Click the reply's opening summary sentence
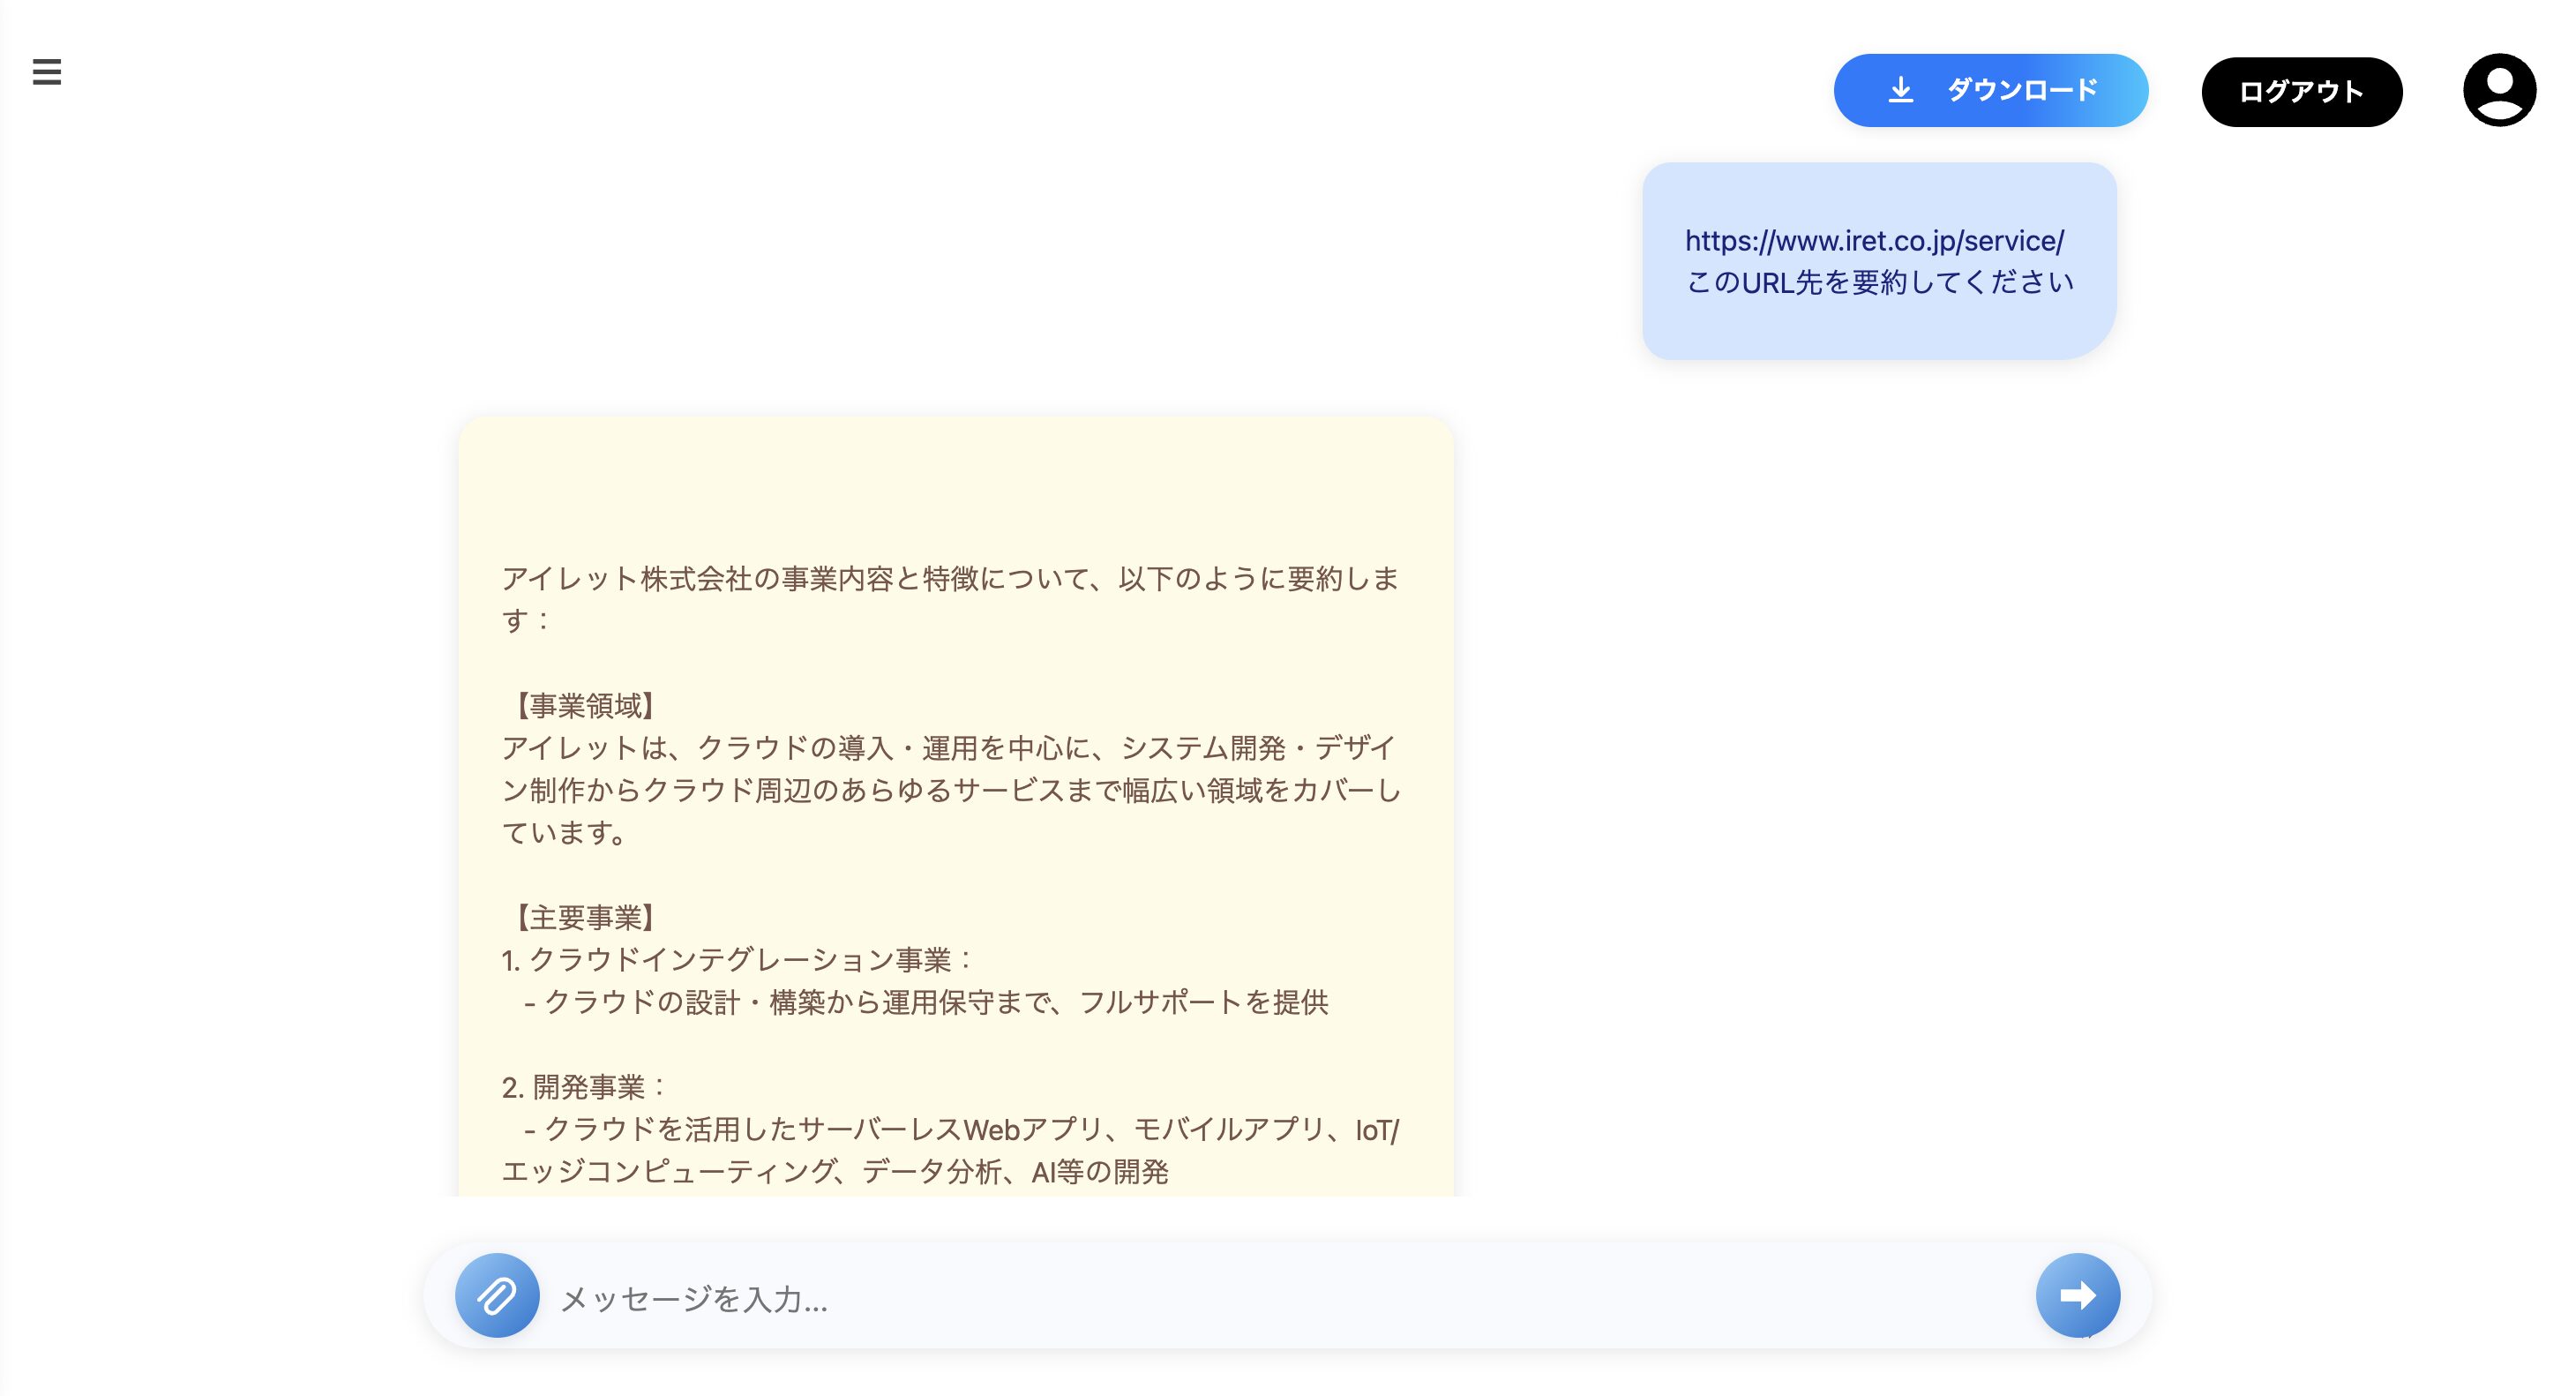 point(950,579)
